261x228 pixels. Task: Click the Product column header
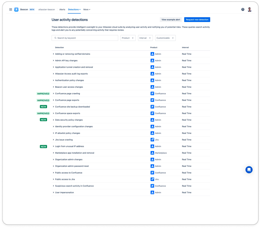pos(154,48)
